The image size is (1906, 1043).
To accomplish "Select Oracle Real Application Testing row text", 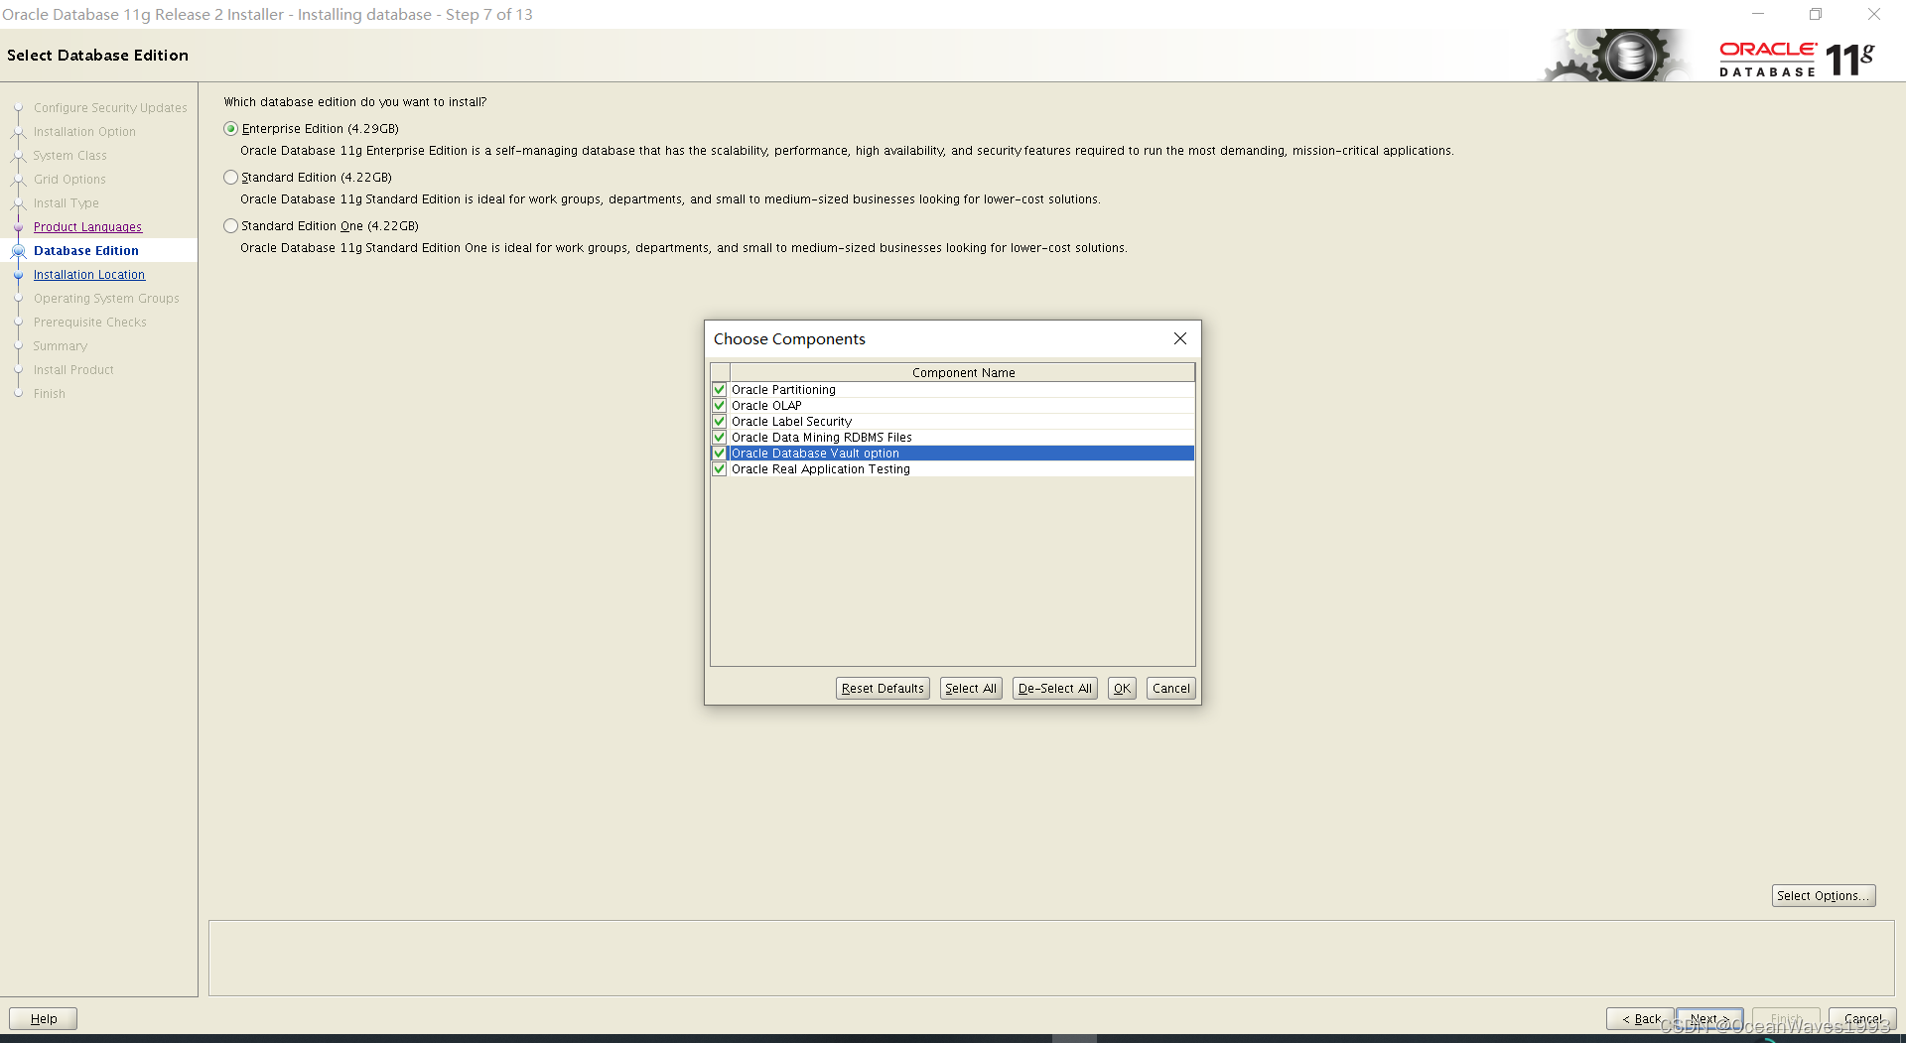I will pos(821,469).
